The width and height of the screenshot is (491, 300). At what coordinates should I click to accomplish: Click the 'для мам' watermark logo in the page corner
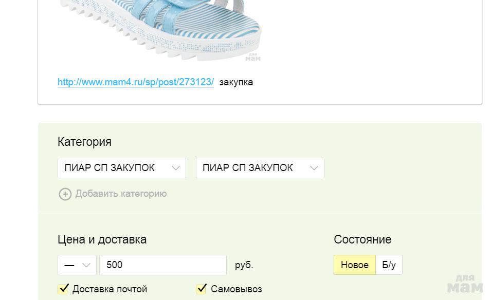(465, 284)
